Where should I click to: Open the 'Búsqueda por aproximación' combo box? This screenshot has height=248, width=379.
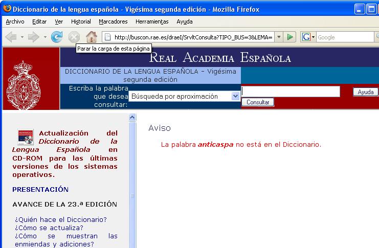click(184, 96)
